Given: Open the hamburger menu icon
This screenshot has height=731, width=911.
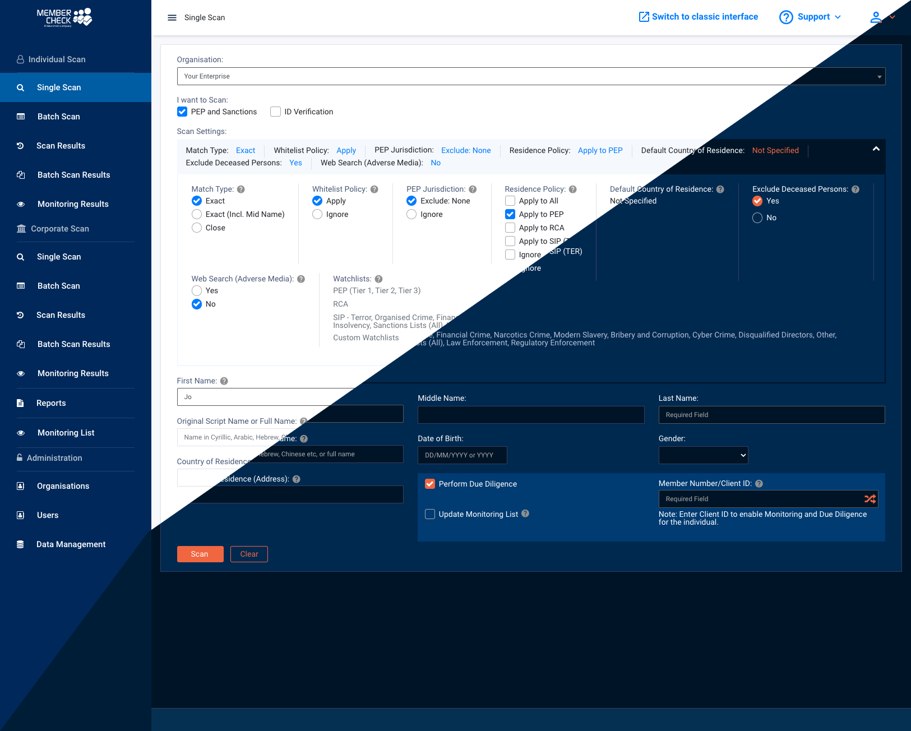Looking at the screenshot, I should pyautogui.click(x=172, y=17).
